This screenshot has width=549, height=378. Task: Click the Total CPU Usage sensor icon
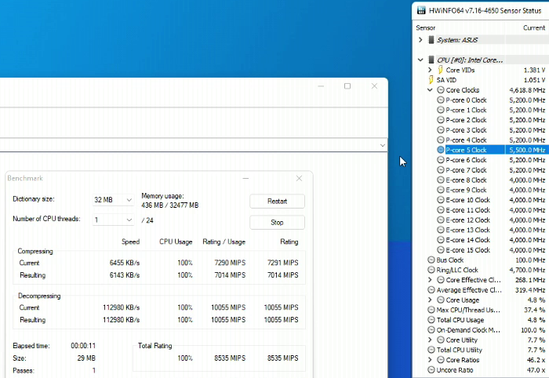431,320
